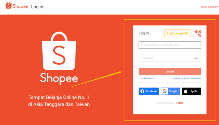Open the Daftar registration link
Screen dimensions: 219x125
[179, 103]
